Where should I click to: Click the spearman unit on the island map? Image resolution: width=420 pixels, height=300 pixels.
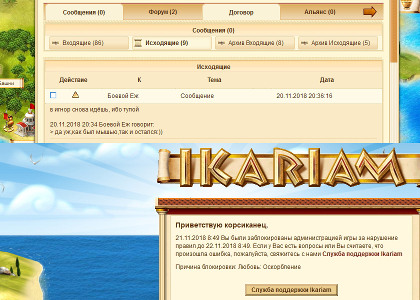(9, 122)
